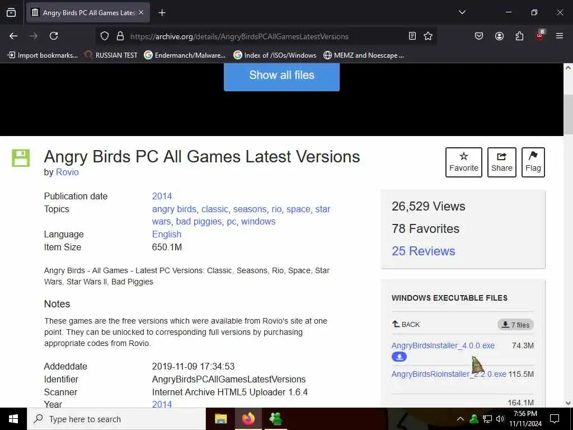Open the angry birds topic link
This screenshot has height=430, width=573.
pos(174,209)
